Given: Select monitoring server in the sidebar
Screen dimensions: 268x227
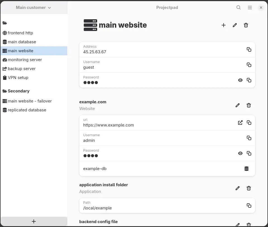Looking at the screenshot, I should [34, 60].
